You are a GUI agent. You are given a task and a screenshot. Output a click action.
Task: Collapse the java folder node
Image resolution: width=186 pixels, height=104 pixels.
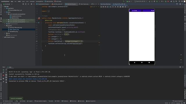5,12
